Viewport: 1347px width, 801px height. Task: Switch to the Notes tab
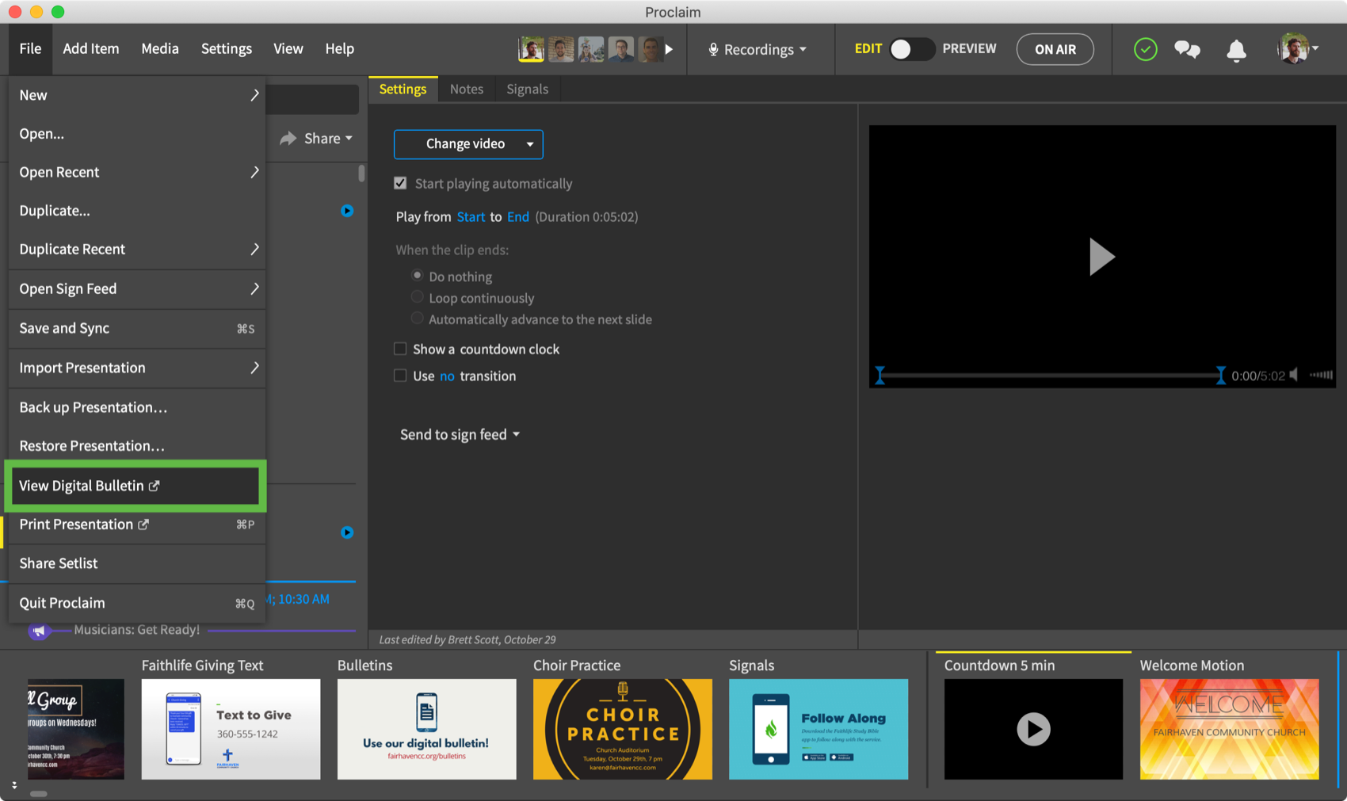(x=467, y=89)
